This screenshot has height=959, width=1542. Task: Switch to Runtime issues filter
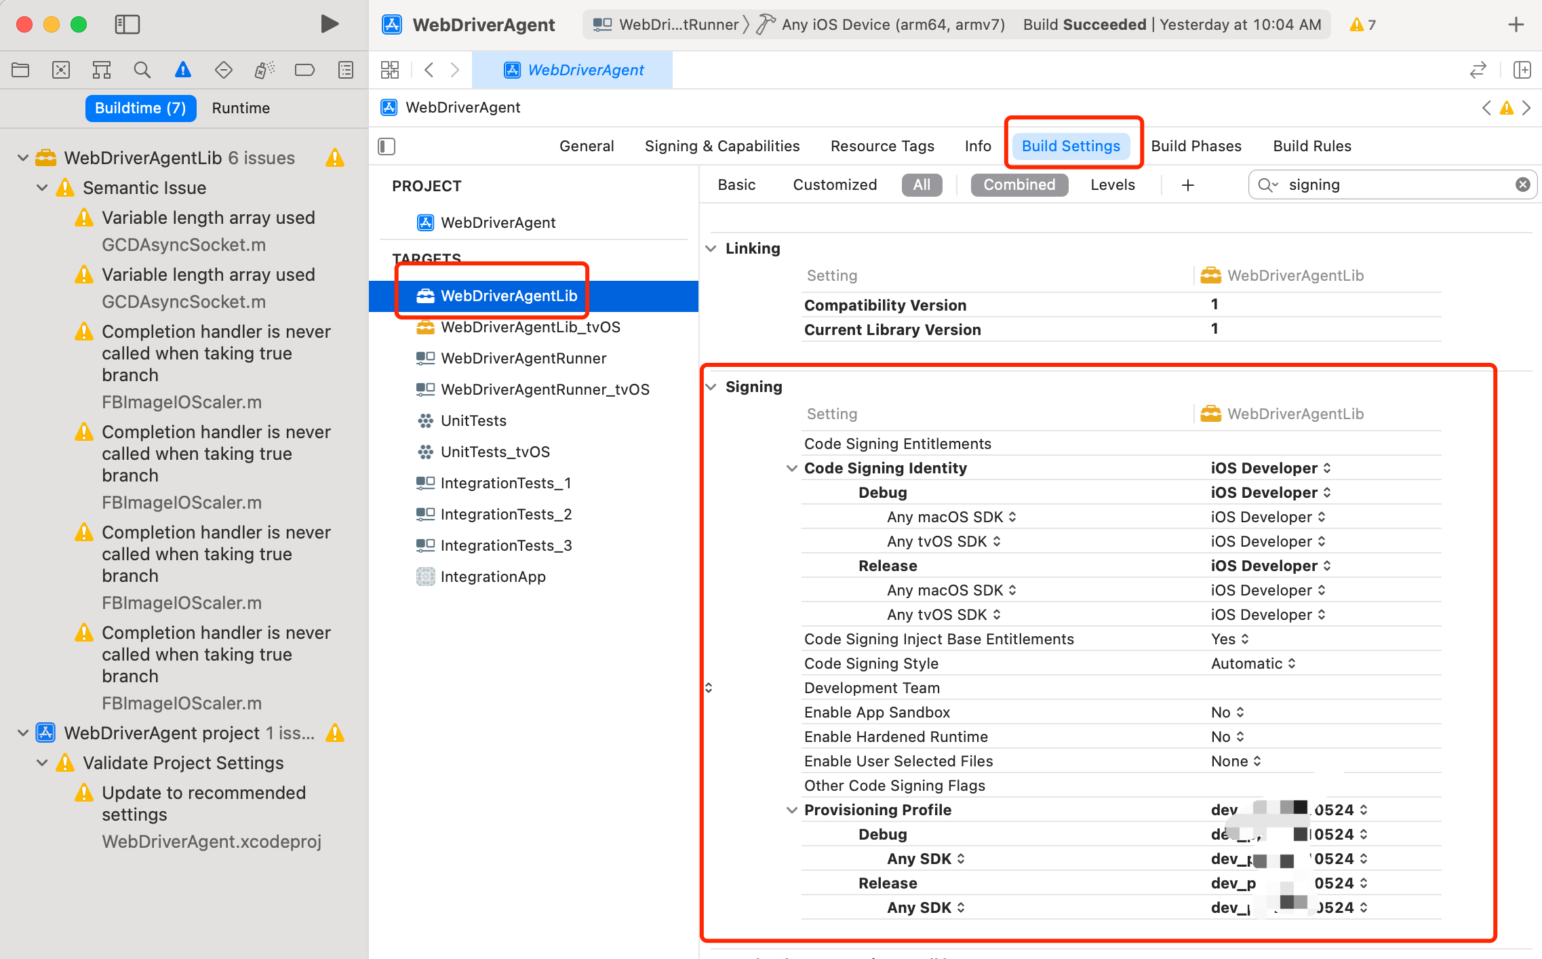241,108
